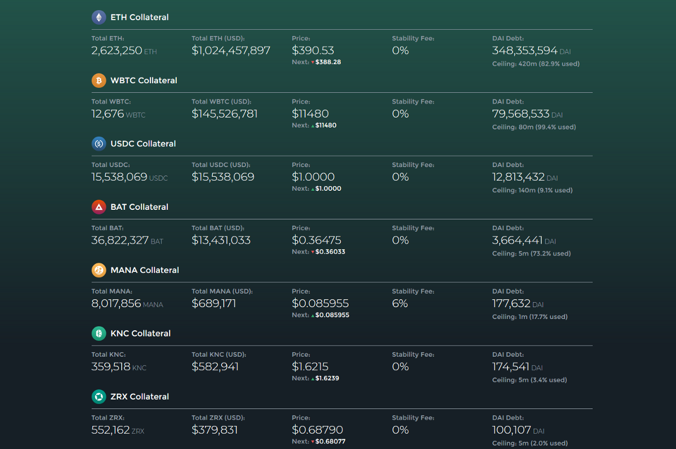Click ZRX price $0.68790
Screen dimensions: 676x449
(317, 430)
